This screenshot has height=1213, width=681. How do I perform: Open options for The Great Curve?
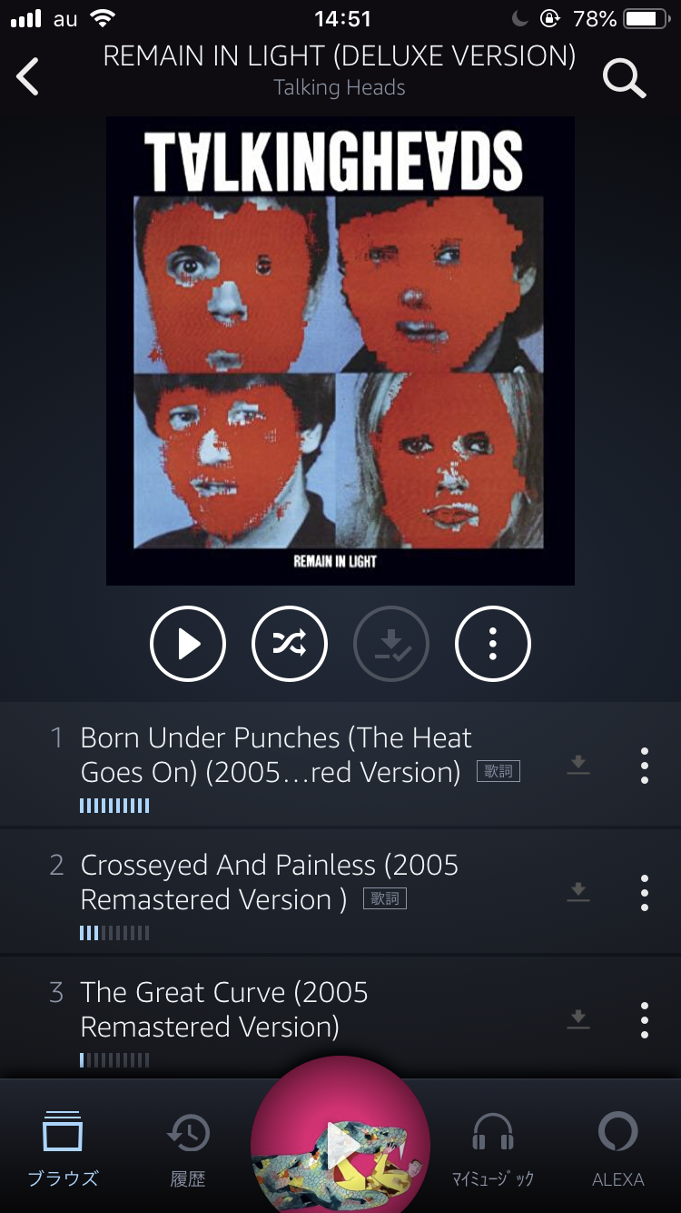point(645,1020)
